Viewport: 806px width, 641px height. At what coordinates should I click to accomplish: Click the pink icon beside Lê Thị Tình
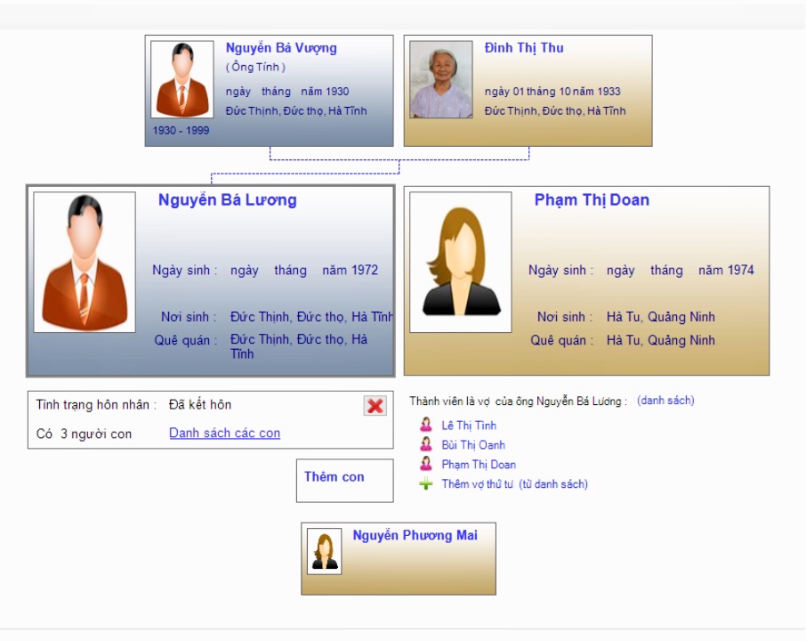425,425
